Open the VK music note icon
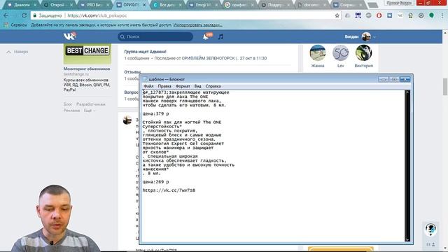This screenshot has width=448, height=252. click(220, 36)
